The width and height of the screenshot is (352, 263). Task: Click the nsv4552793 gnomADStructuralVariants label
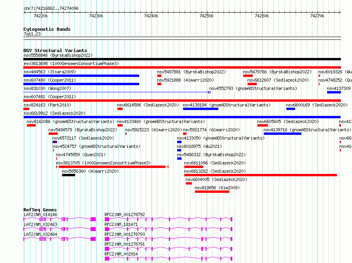tap(253, 88)
